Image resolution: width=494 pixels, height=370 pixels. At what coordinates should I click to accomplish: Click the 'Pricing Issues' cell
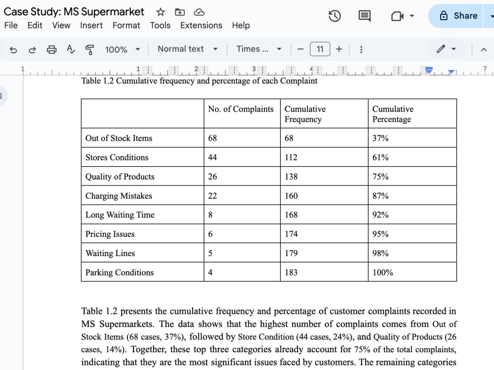point(142,234)
